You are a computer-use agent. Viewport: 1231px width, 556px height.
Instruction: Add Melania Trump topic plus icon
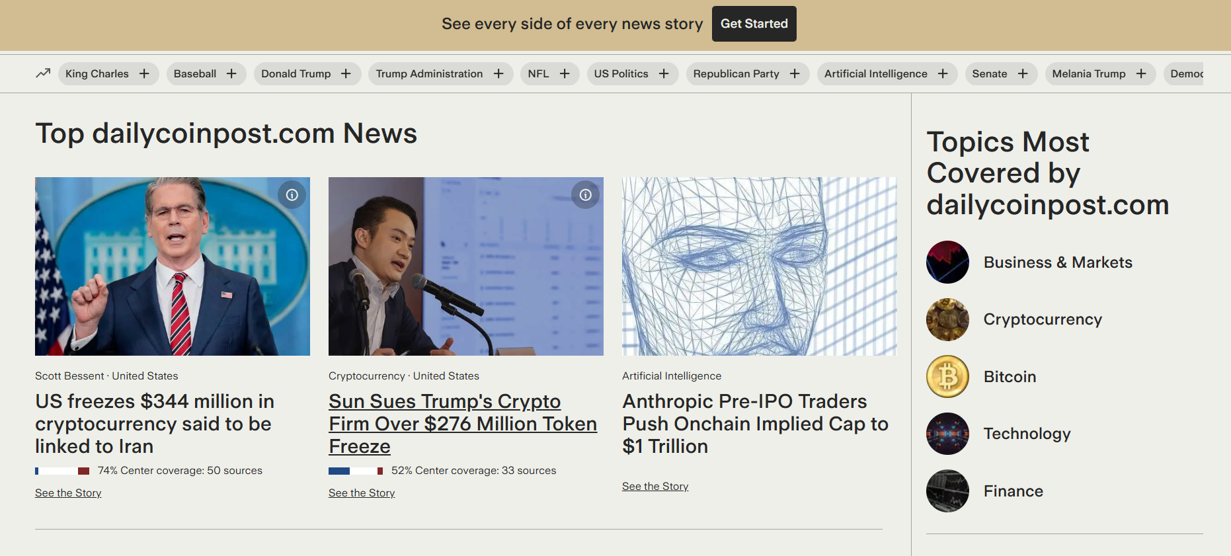[x=1141, y=73]
